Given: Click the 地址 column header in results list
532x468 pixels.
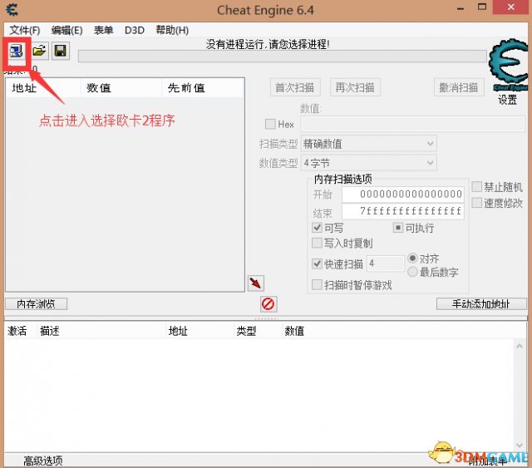Looking at the screenshot, I should coord(25,87).
